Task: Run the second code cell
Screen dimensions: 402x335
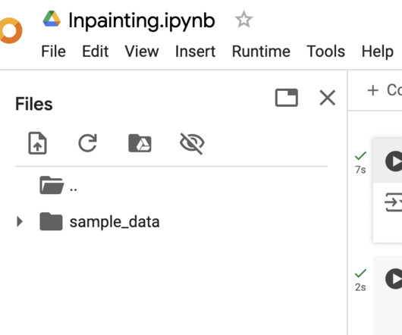Action: click(394, 279)
